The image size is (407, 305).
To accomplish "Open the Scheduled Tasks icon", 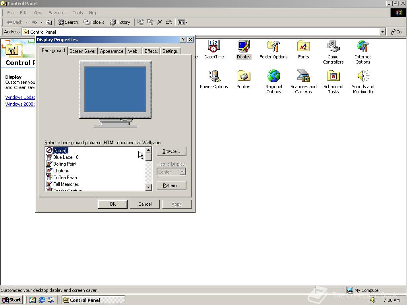I will (x=333, y=82).
